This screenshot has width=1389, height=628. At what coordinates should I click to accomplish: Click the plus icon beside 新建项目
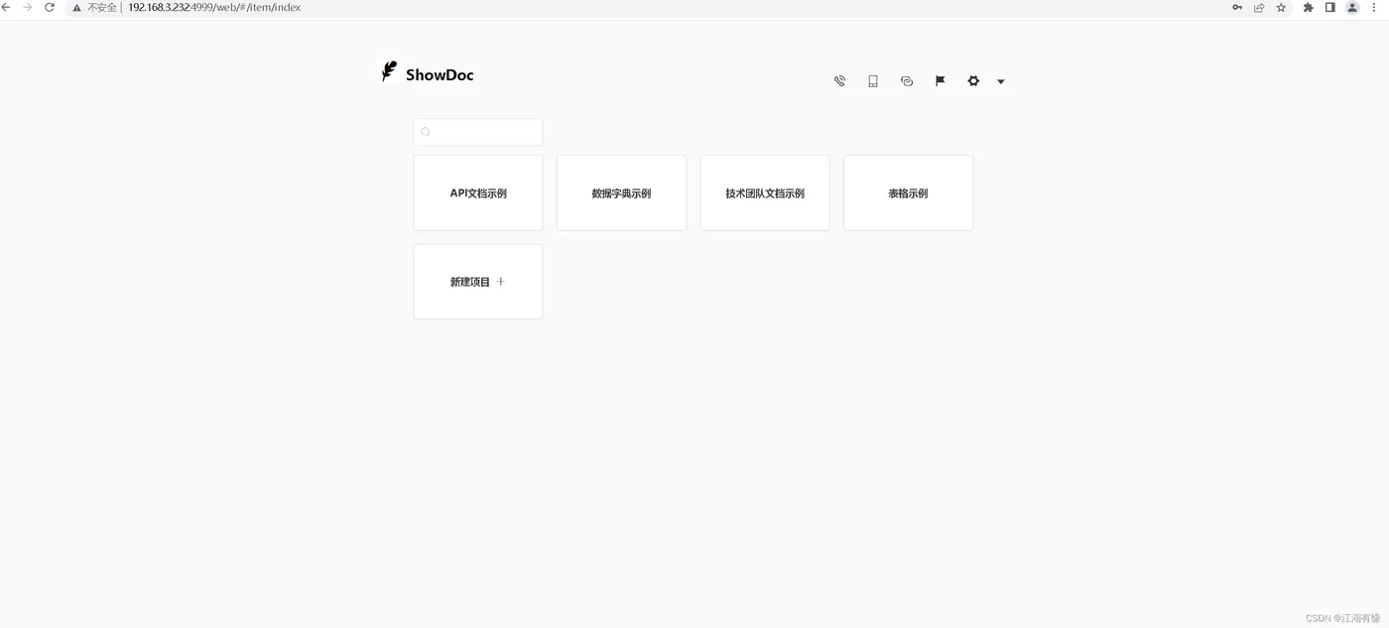pyautogui.click(x=501, y=282)
